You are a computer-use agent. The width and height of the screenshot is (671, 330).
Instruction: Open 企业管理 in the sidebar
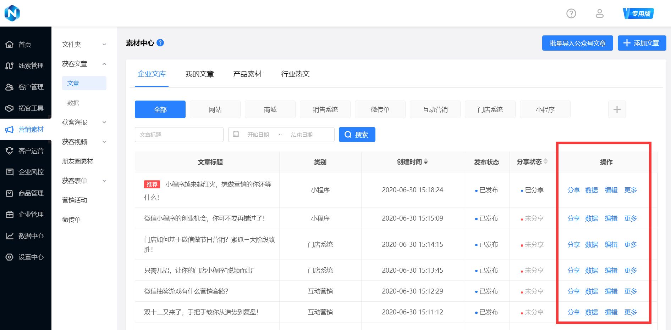point(26,214)
